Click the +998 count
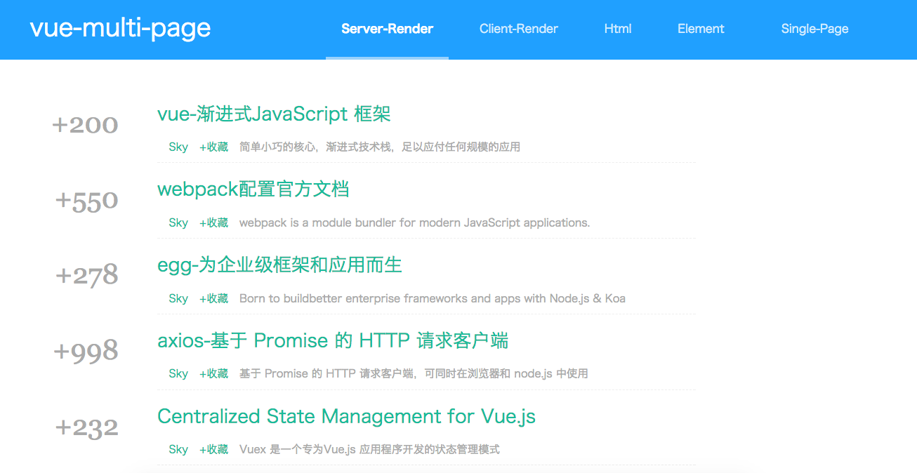The height and width of the screenshot is (473, 917). [86, 352]
